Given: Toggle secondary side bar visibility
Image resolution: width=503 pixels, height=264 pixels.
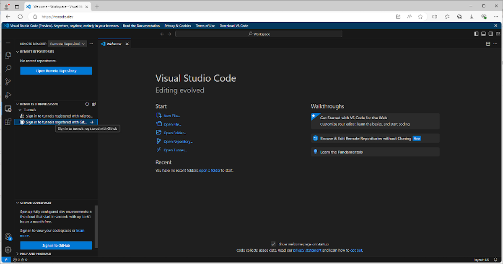Looking at the screenshot, I should 490,34.
